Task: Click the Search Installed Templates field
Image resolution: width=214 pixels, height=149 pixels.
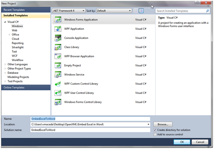Action: [183, 11]
